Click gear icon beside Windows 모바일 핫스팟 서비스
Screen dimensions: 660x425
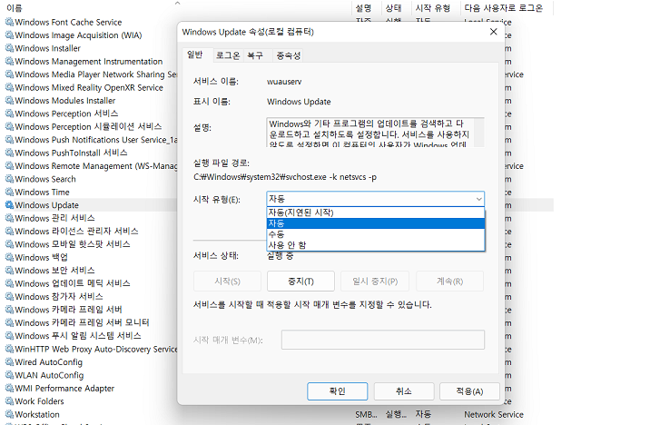(9, 244)
